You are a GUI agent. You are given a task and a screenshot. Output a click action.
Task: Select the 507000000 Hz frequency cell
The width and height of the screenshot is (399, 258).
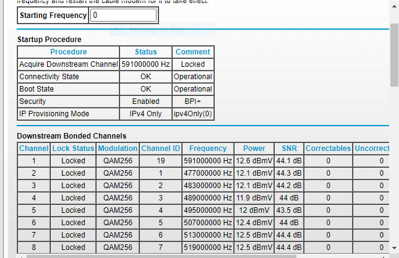pyautogui.click(x=208, y=223)
